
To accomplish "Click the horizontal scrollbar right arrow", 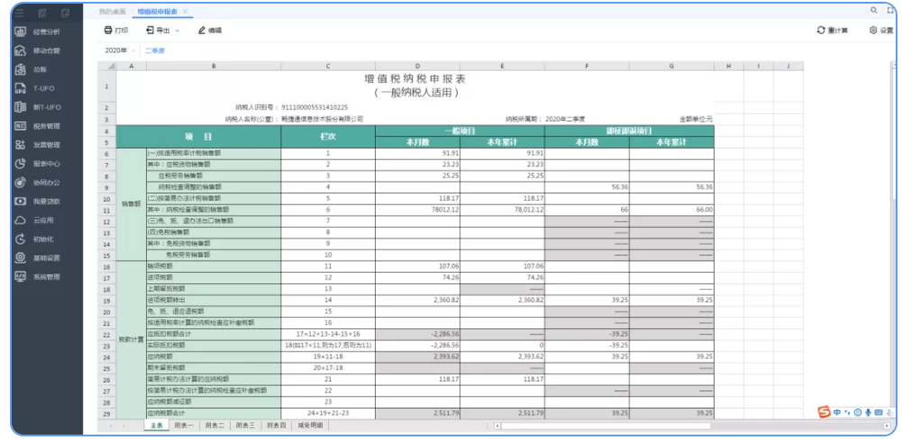I will pyautogui.click(x=887, y=427).
